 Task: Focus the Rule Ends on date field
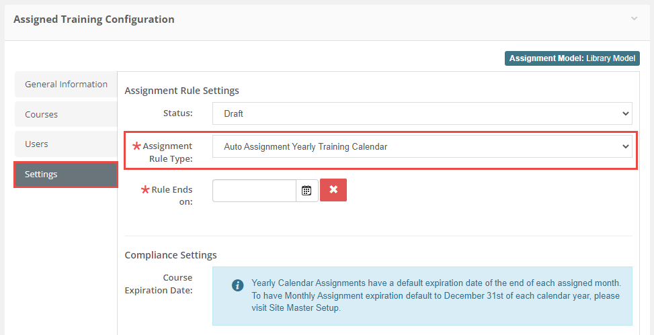coord(254,191)
